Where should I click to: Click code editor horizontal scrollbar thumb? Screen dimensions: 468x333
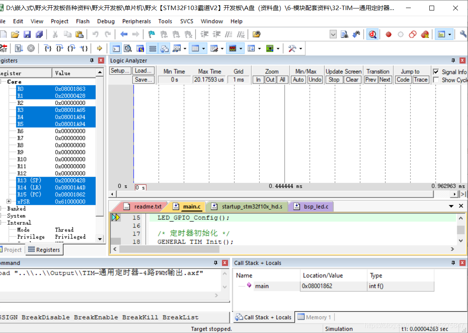[169, 249]
